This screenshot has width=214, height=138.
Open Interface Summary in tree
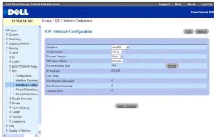click(x=27, y=80)
